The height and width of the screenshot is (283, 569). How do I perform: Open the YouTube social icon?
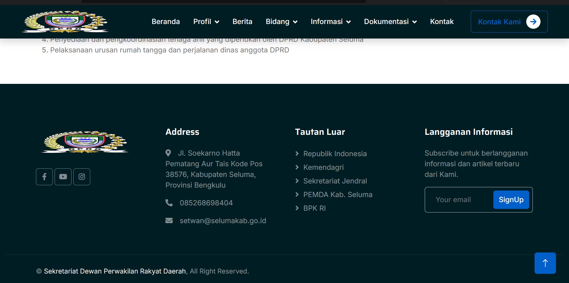tap(63, 177)
